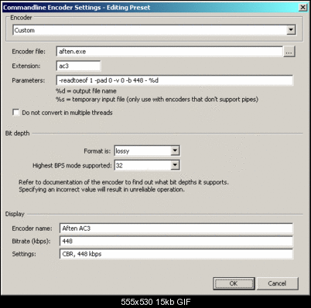This screenshot has width=311, height=308.
Task: Click the 'Refer to documentation of the encoder' text
Action: point(124,182)
